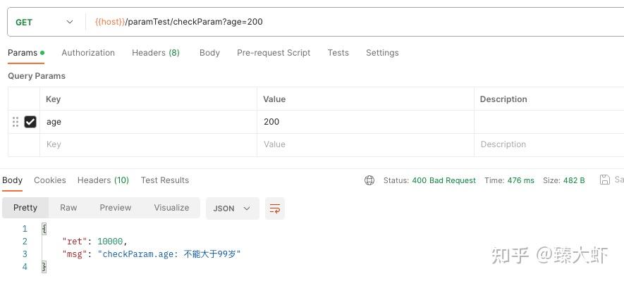
Task: Click the "msg" response line
Action: [152, 254]
